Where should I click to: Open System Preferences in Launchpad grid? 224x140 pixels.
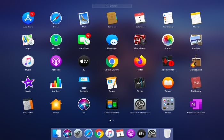[140, 104]
